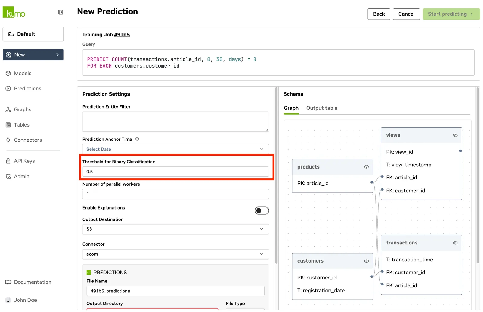Screen dimensions: 483x312
Task: Click the Tables grid icon
Action: coord(8,125)
